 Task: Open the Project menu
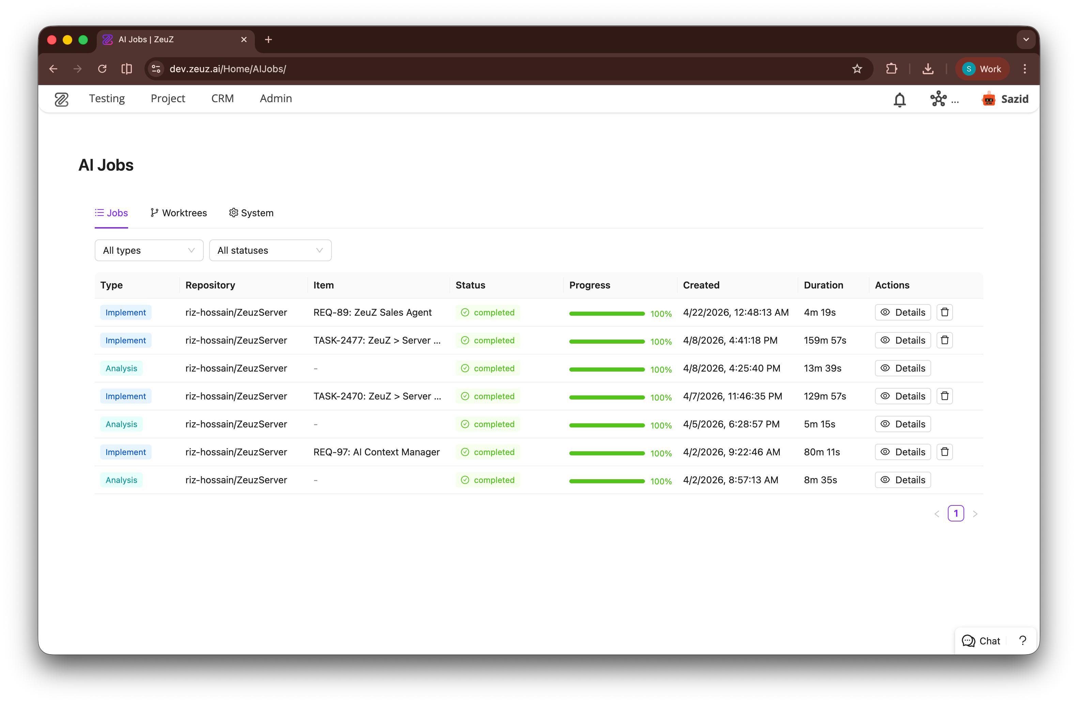coord(168,99)
